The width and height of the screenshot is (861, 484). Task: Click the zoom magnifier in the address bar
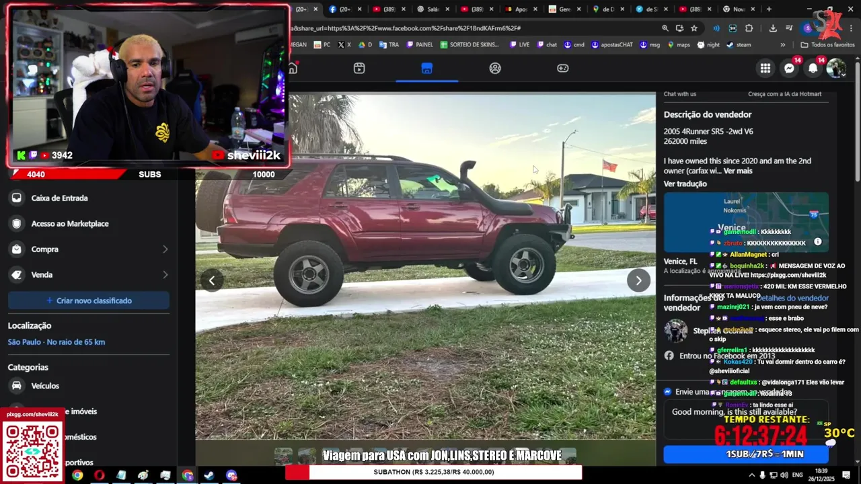665,28
